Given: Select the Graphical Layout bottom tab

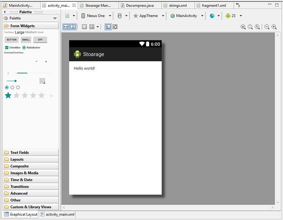Looking at the screenshot, I should pos(21,215).
